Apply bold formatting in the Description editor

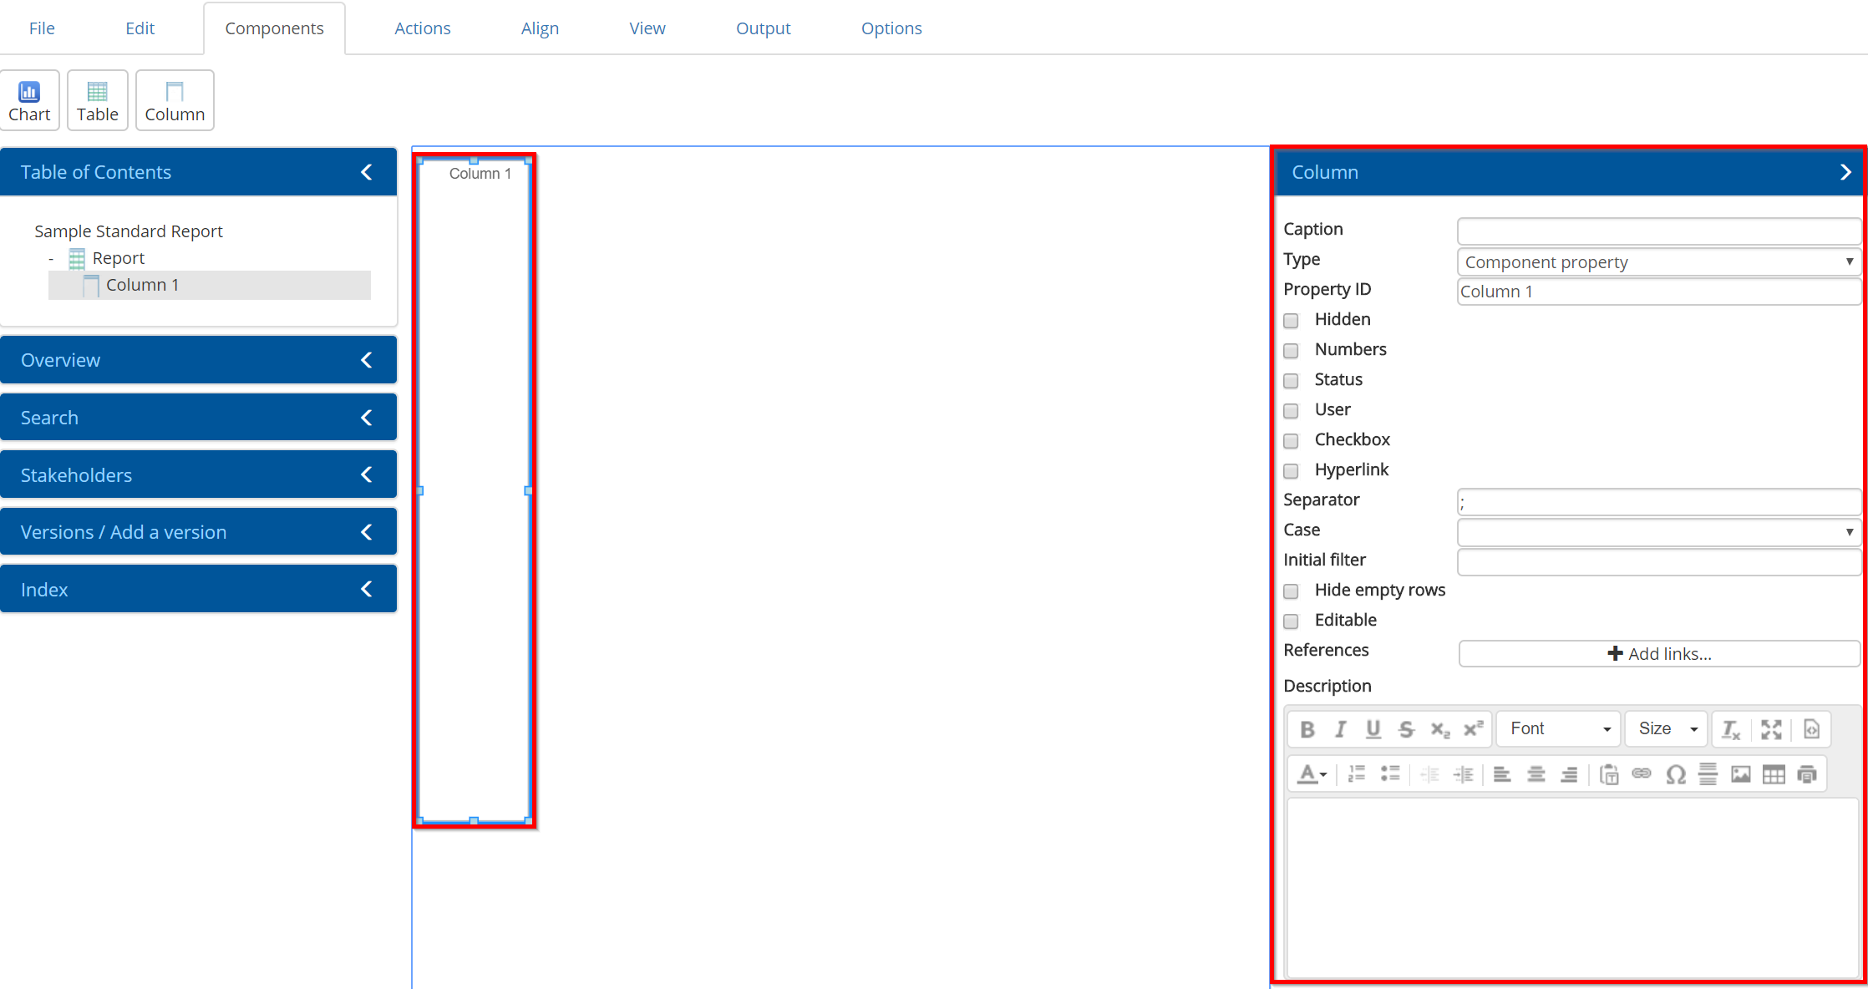[x=1307, y=729]
